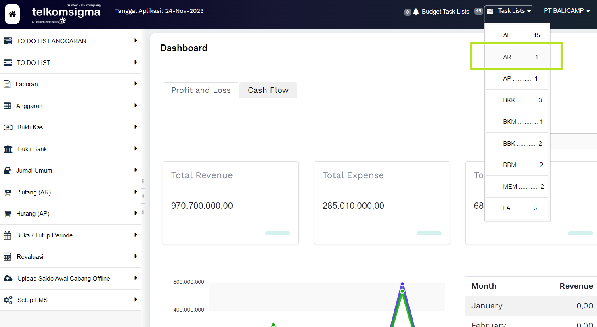Image resolution: width=597 pixels, height=327 pixels.
Task: Open the Anggaran sidebar link
Action: (x=29, y=106)
